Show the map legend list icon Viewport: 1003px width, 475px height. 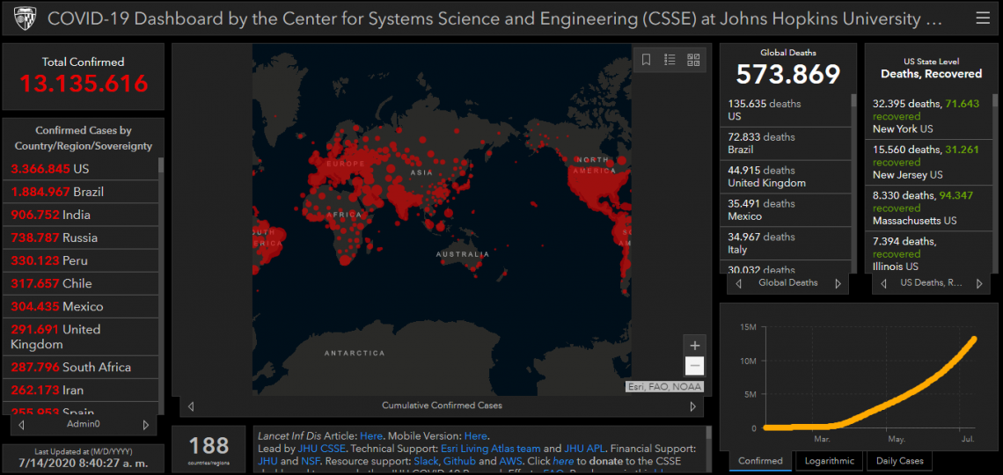(x=670, y=60)
